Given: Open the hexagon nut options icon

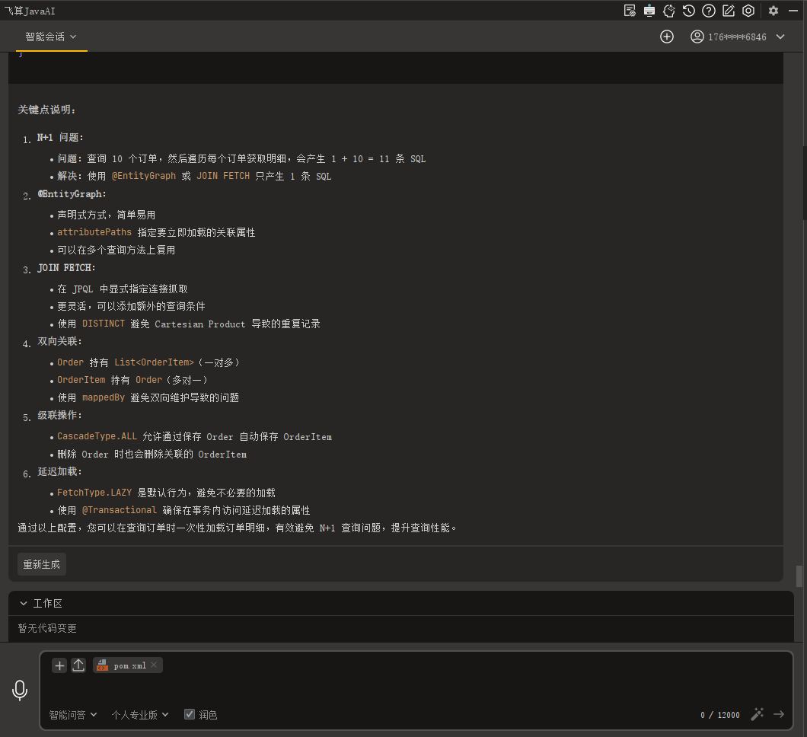Looking at the screenshot, I should coord(748,11).
